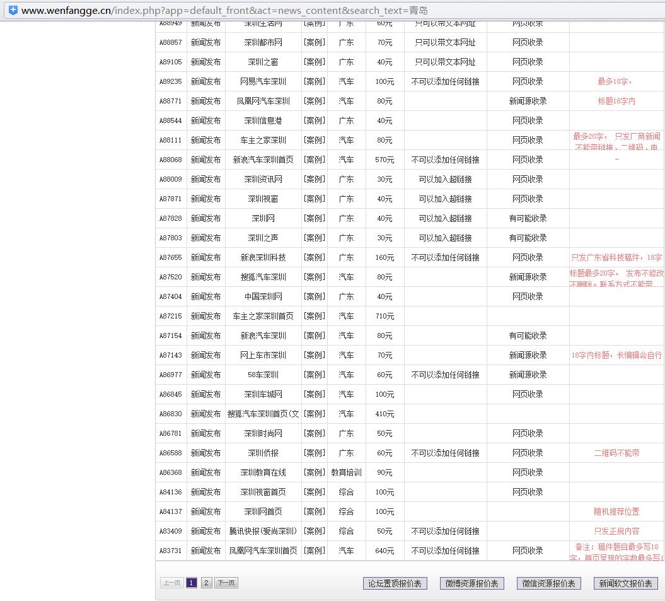Open 网上车市深圳 site entry
This screenshot has height=601, width=665.
263,355
